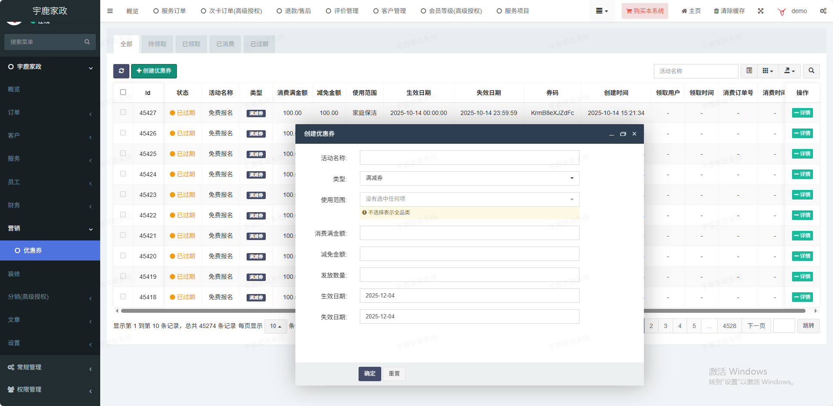Click the fullscreen icon in top bar
Screen dimensions: 833x406
(x=761, y=11)
